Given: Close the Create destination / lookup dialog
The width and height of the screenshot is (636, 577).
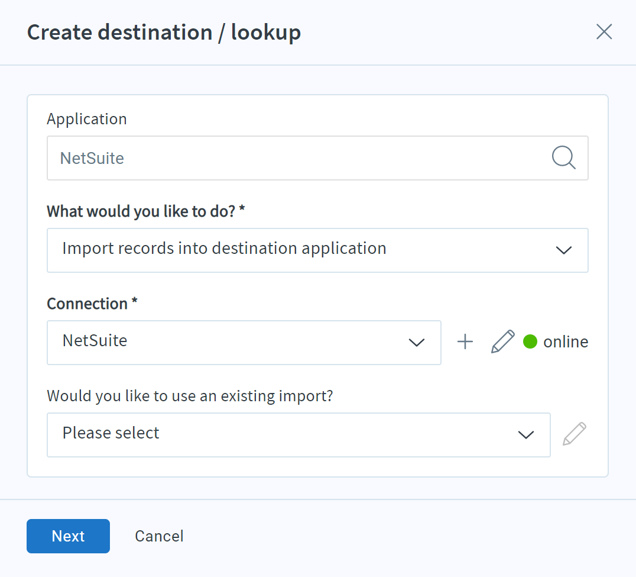Looking at the screenshot, I should point(604,32).
